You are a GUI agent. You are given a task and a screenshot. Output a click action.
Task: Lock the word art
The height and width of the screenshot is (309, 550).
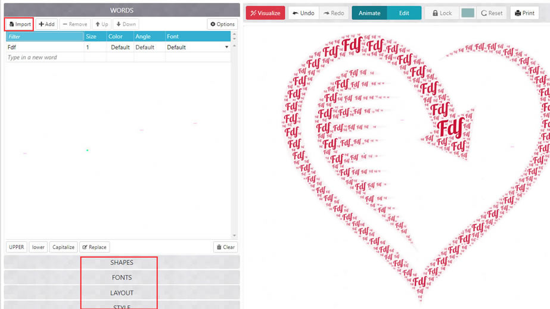point(442,13)
